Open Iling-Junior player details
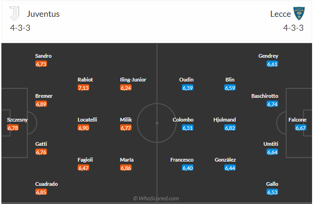The height and width of the screenshot is (204, 313). [133, 80]
